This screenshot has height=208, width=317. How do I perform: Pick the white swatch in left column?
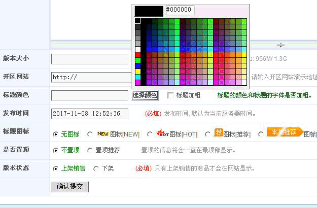[x=137, y=49]
